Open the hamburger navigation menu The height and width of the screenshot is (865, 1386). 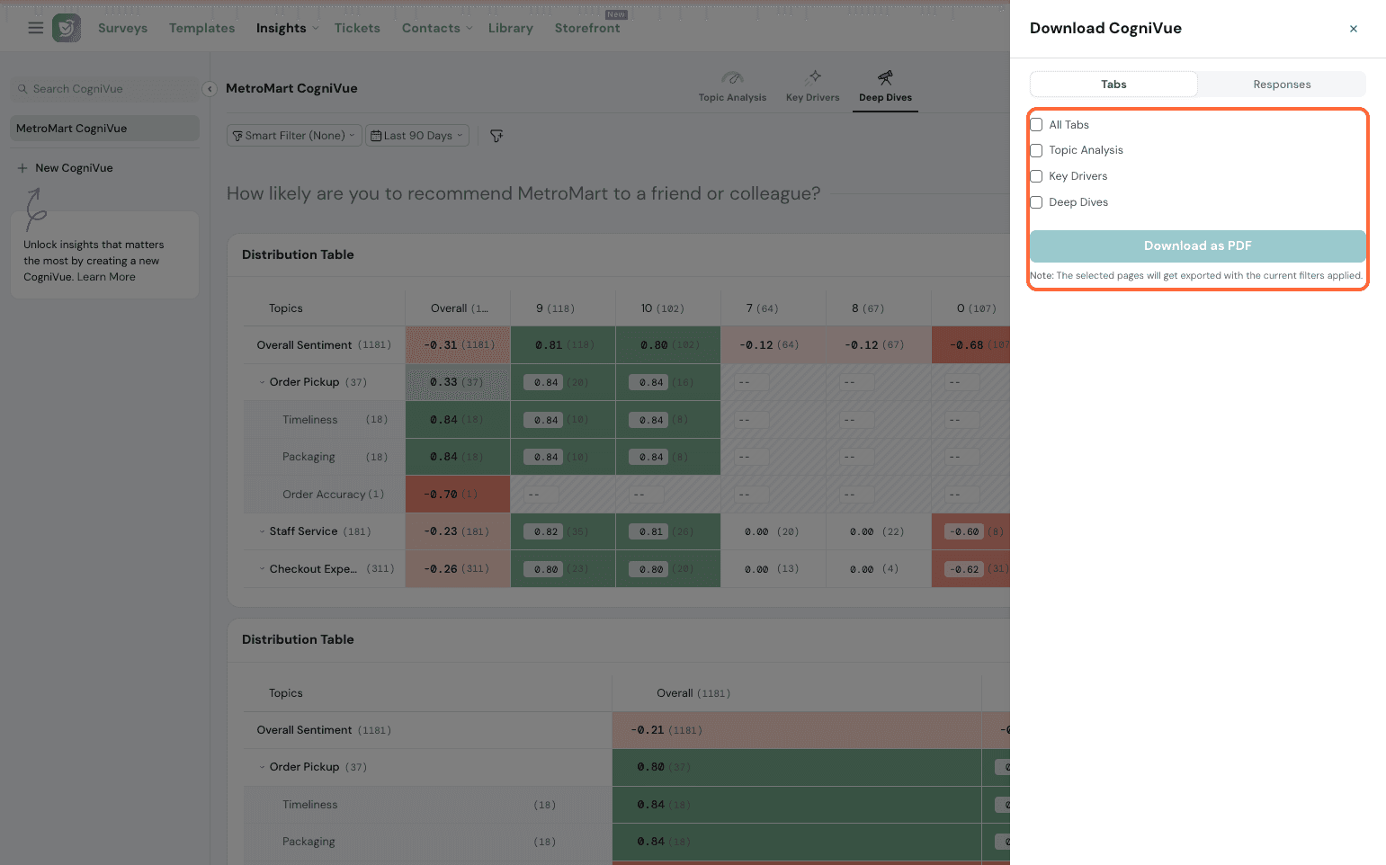[36, 28]
